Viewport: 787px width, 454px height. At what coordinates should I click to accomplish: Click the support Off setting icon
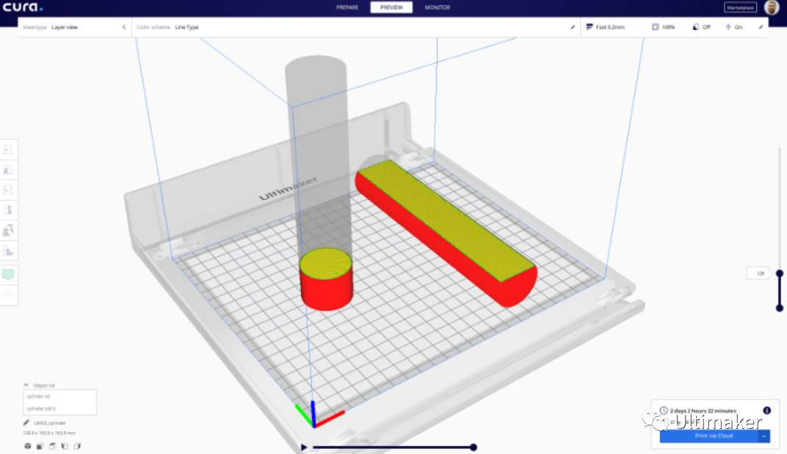pyautogui.click(x=696, y=27)
